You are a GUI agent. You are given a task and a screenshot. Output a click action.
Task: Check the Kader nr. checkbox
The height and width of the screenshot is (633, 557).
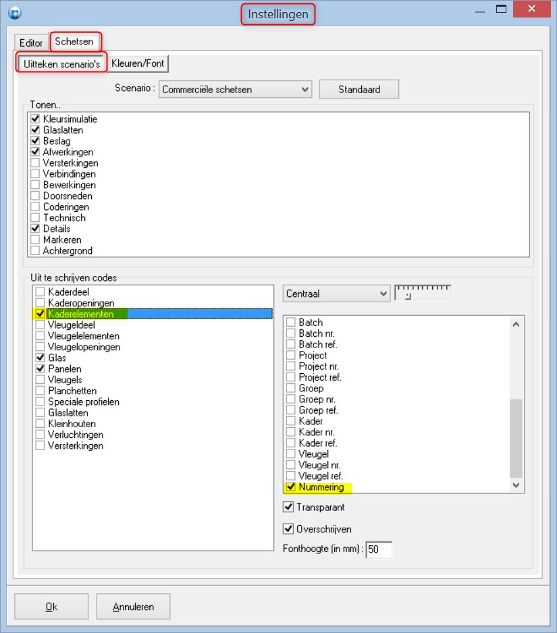click(291, 431)
